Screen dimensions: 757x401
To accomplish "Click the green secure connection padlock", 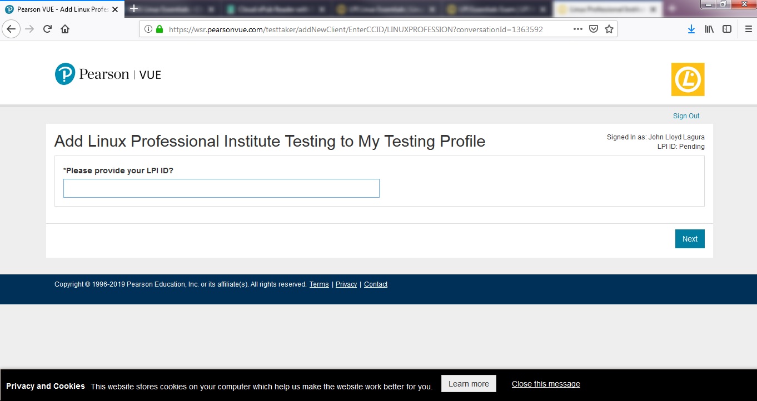I will point(160,29).
